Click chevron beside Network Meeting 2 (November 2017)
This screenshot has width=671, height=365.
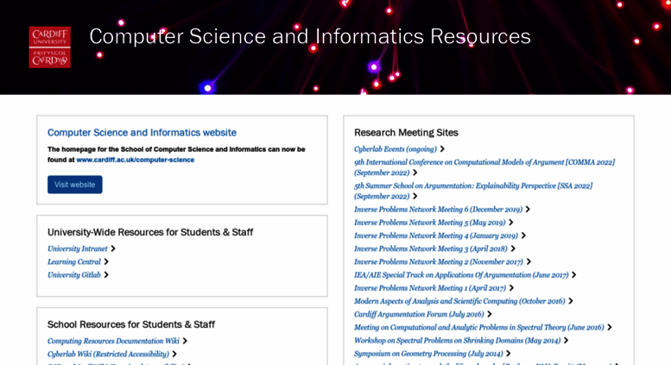coord(529,261)
